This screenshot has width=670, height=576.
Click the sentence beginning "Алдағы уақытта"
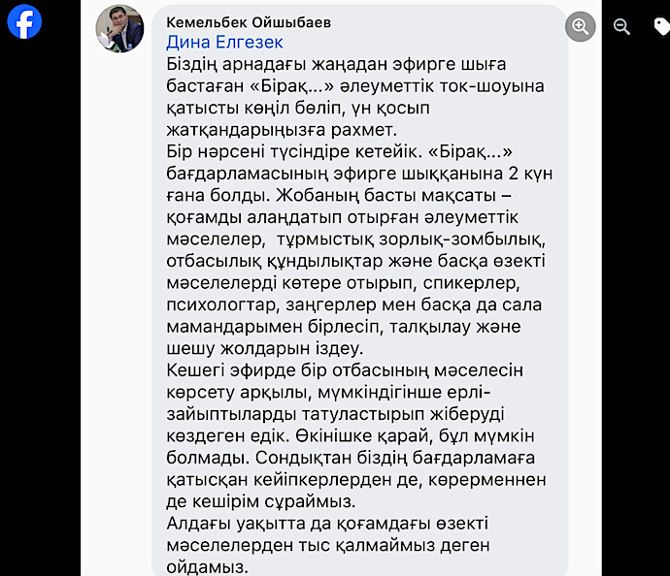328,545
